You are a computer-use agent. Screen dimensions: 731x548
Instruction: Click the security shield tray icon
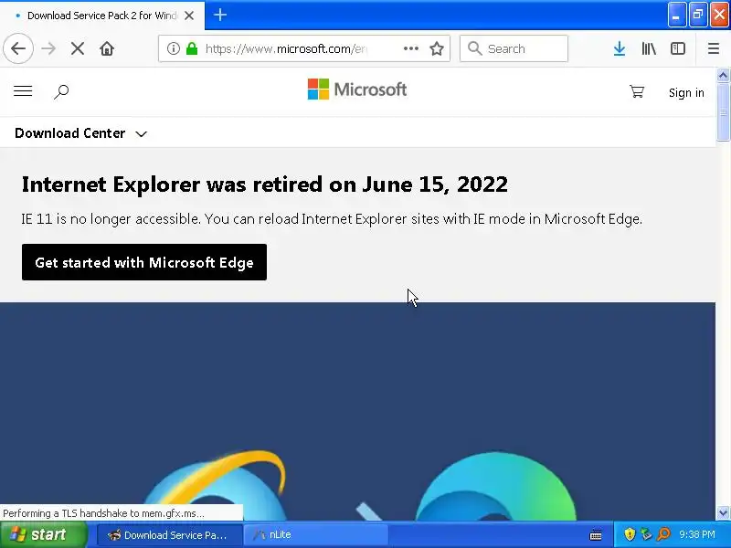(x=630, y=534)
